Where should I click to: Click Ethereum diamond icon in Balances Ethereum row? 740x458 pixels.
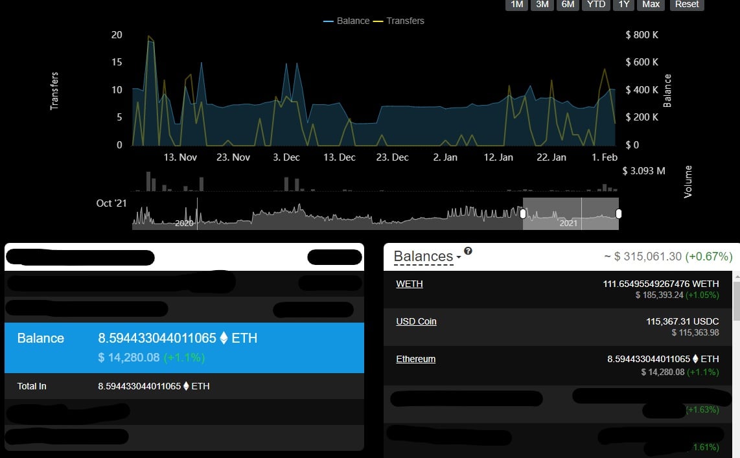coord(695,359)
